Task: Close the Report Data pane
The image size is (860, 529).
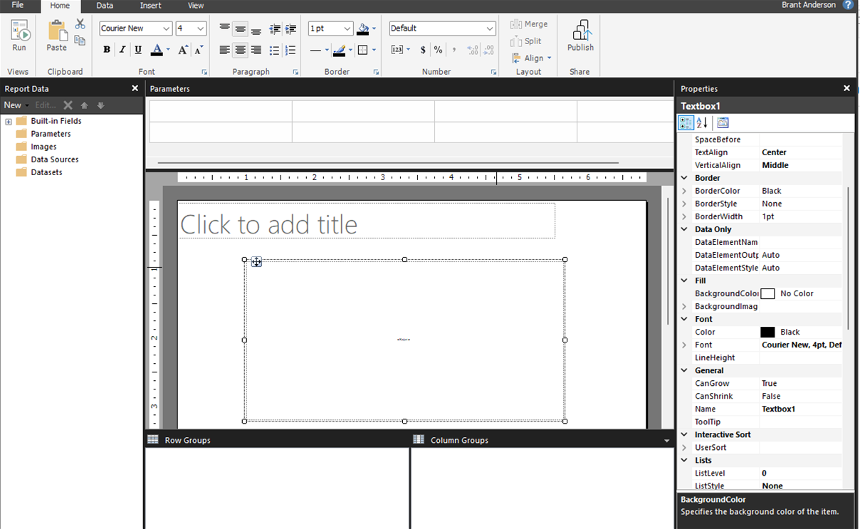Action: click(135, 88)
